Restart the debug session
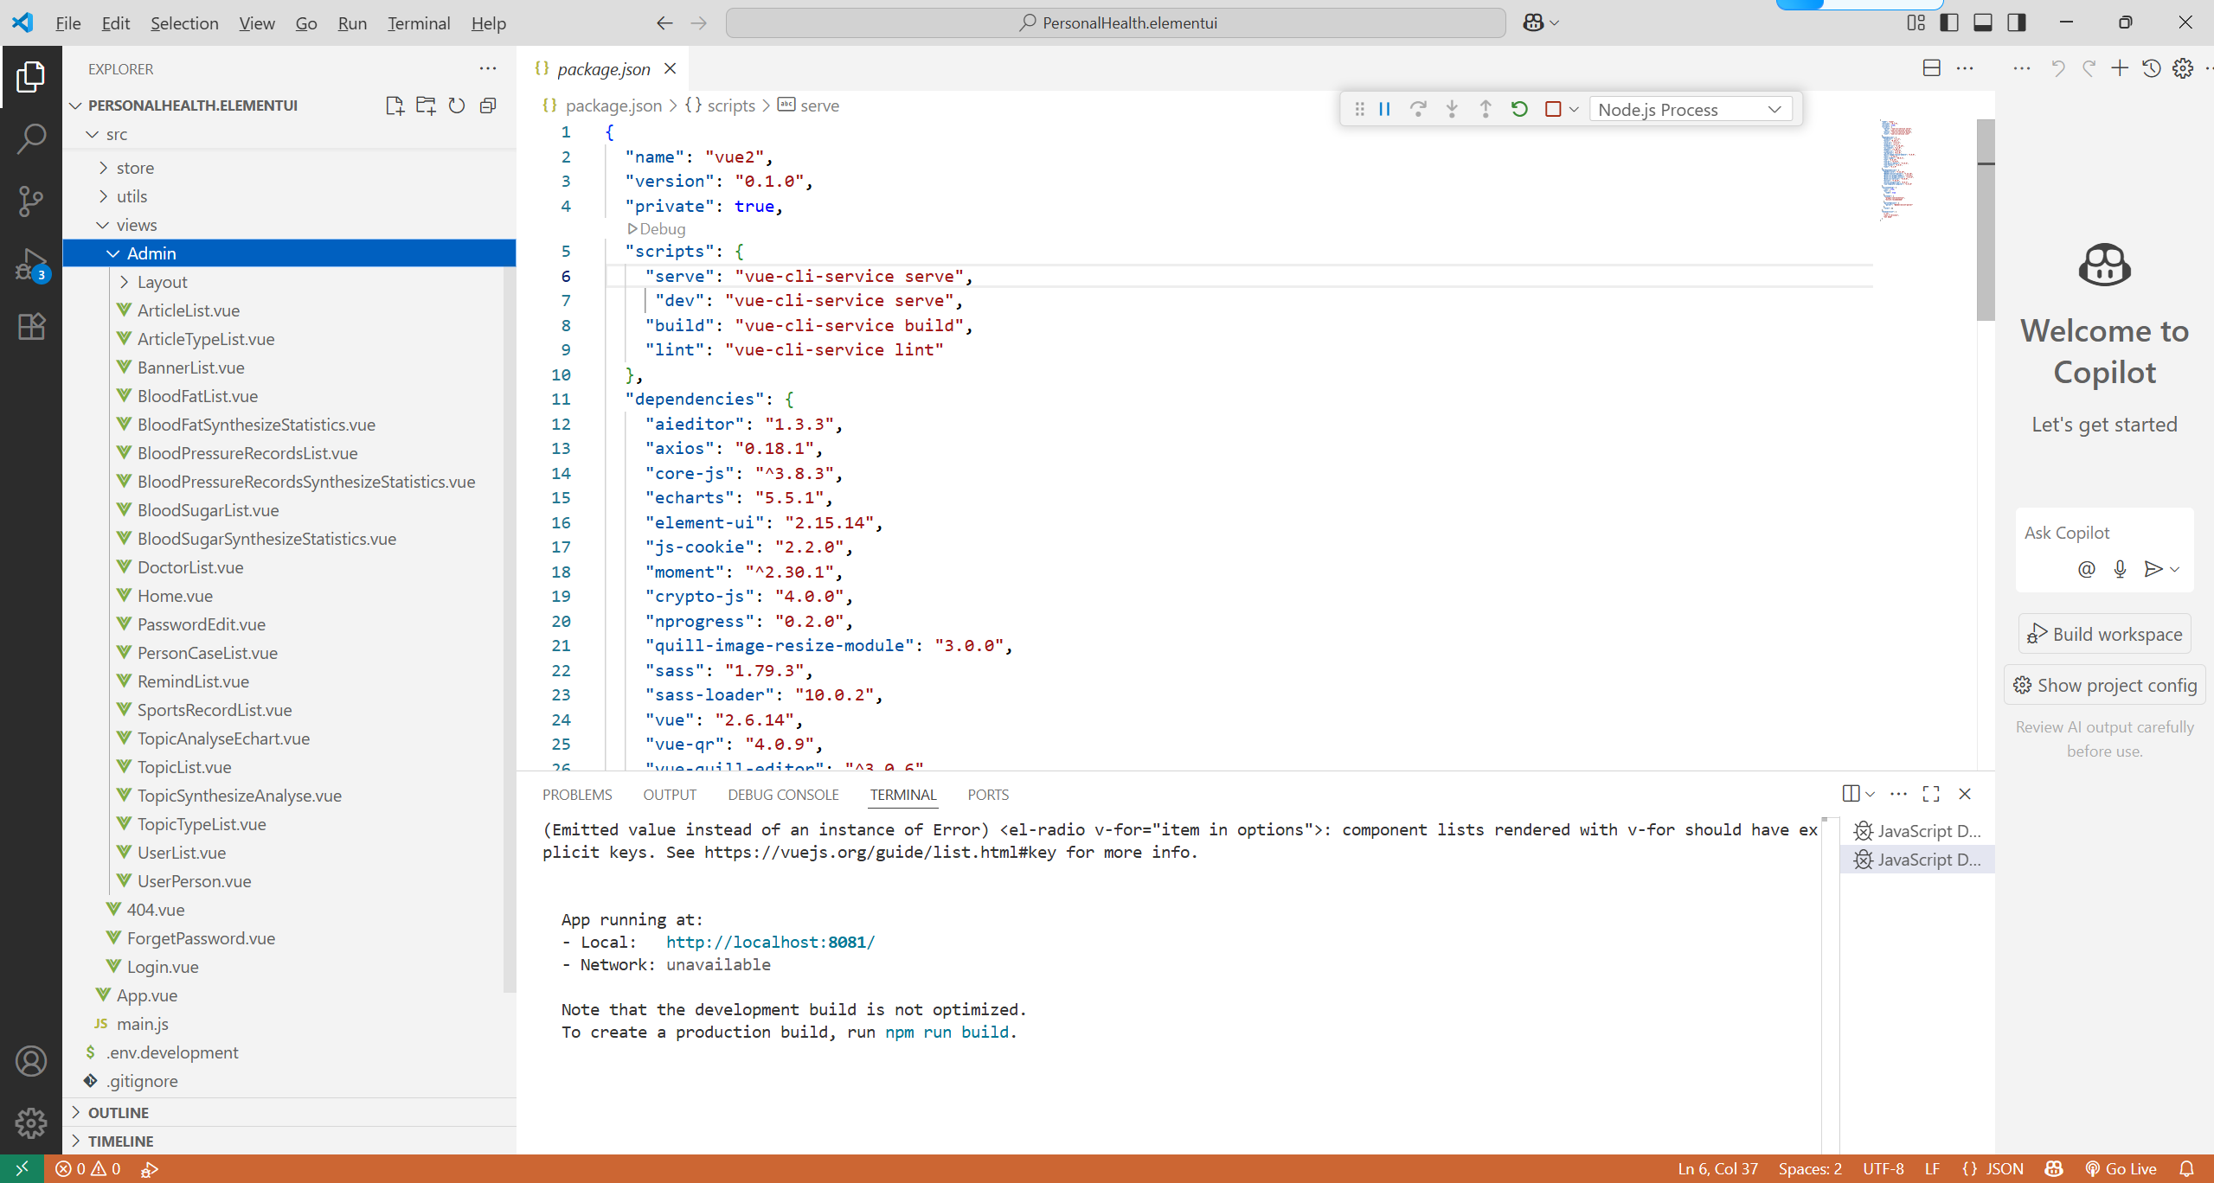 coord(1519,109)
